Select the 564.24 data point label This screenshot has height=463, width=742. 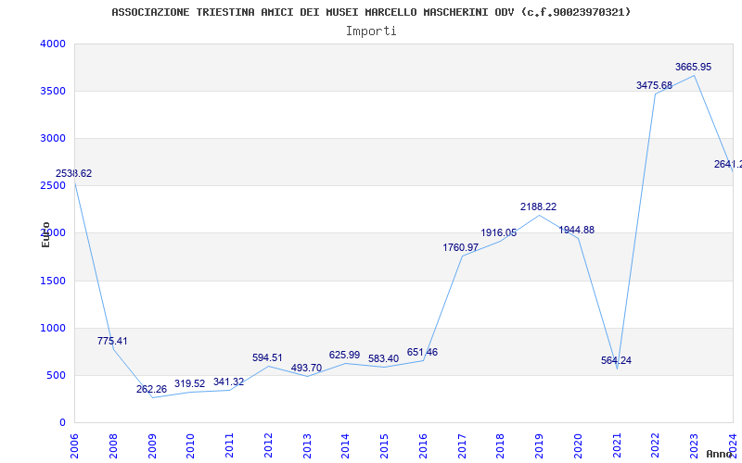pos(616,360)
